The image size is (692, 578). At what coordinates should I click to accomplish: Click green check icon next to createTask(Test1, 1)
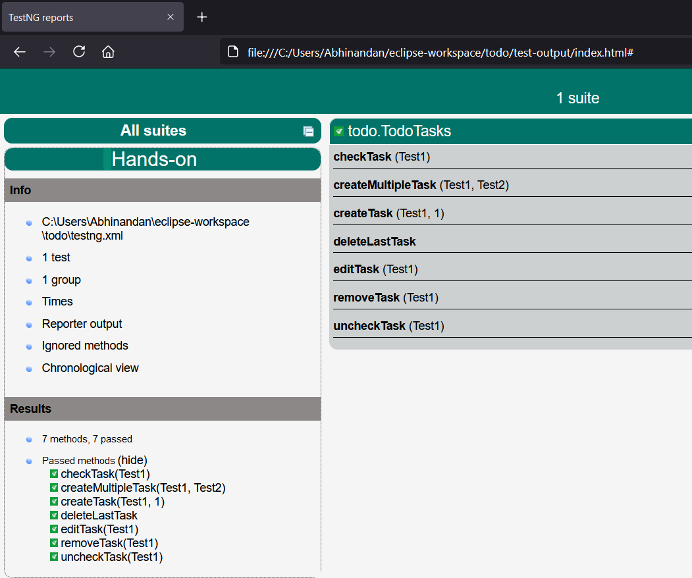point(54,501)
